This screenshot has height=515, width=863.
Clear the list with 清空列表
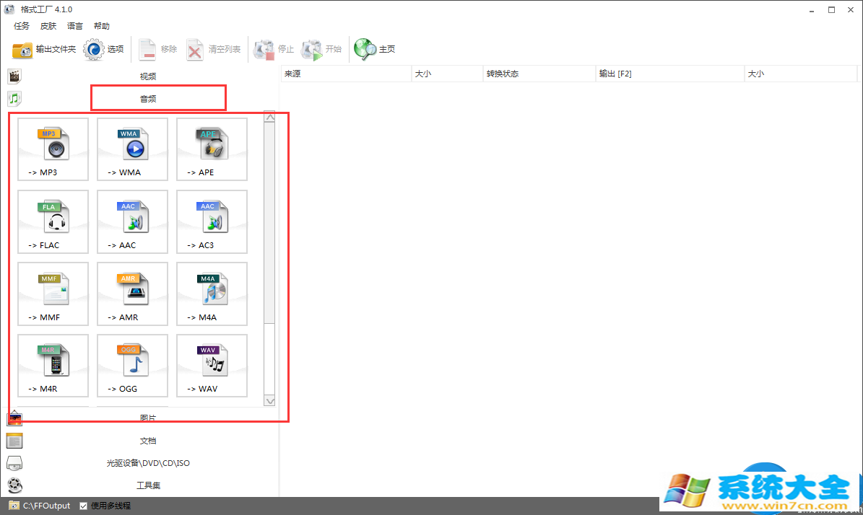coord(214,50)
